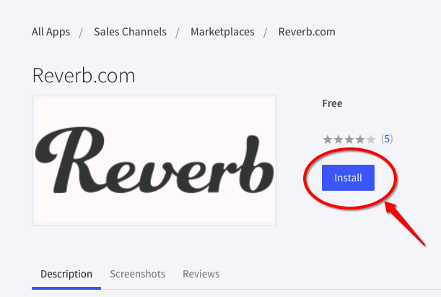
Task: Select the Description tab
Action: [66, 274]
